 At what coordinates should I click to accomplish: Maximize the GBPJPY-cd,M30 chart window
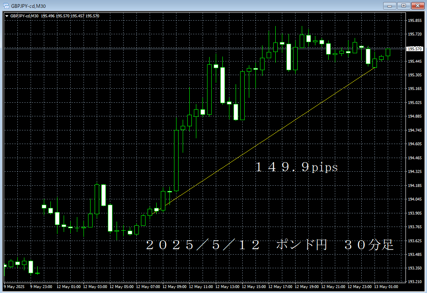[403, 6]
